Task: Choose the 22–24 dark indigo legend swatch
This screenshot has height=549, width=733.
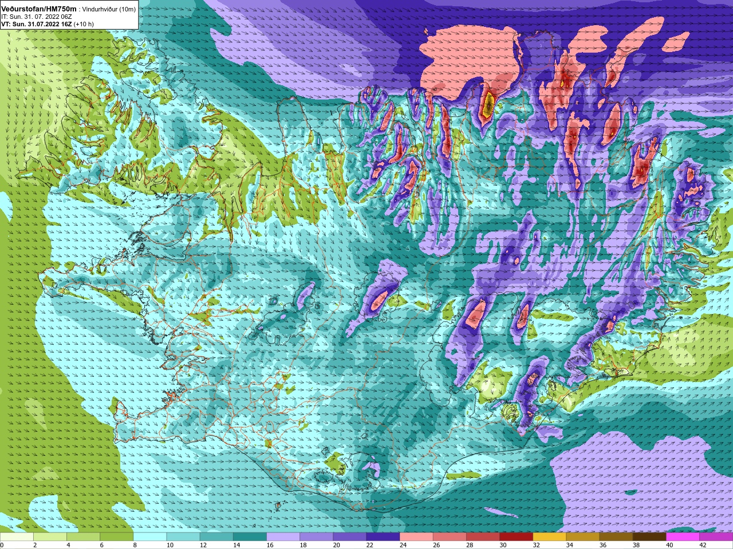Action: [383, 536]
